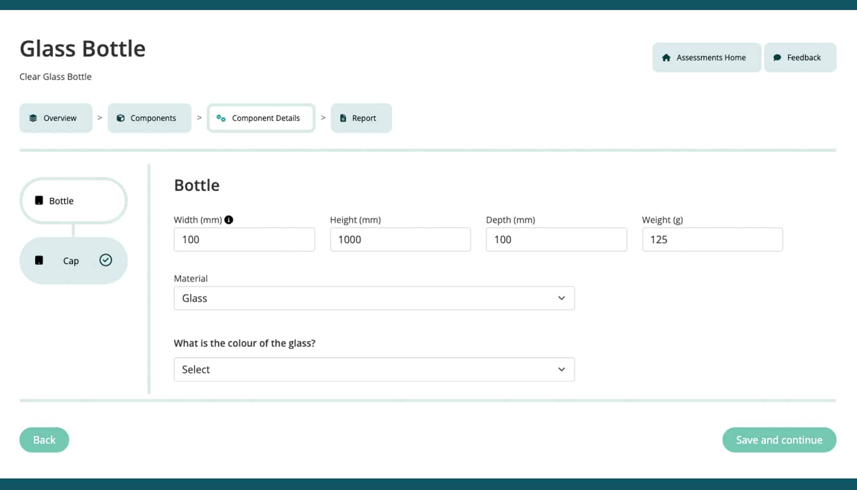857x490 pixels.
Task: Switch to the Overview step tab
Action: click(x=55, y=118)
